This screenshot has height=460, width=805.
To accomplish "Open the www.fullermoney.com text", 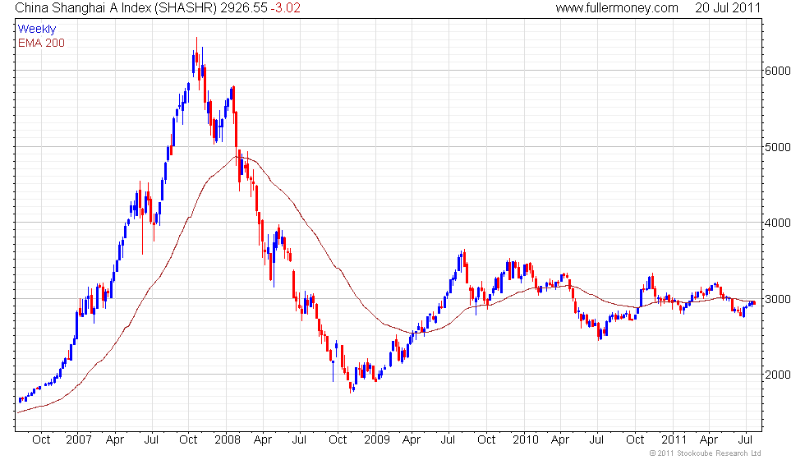I will [x=617, y=7].
